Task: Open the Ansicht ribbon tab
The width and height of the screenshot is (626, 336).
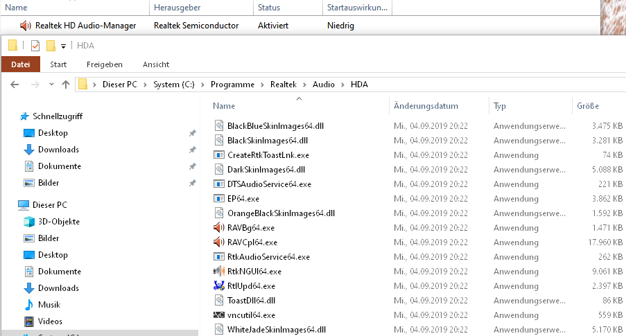Action: (156, 64)
